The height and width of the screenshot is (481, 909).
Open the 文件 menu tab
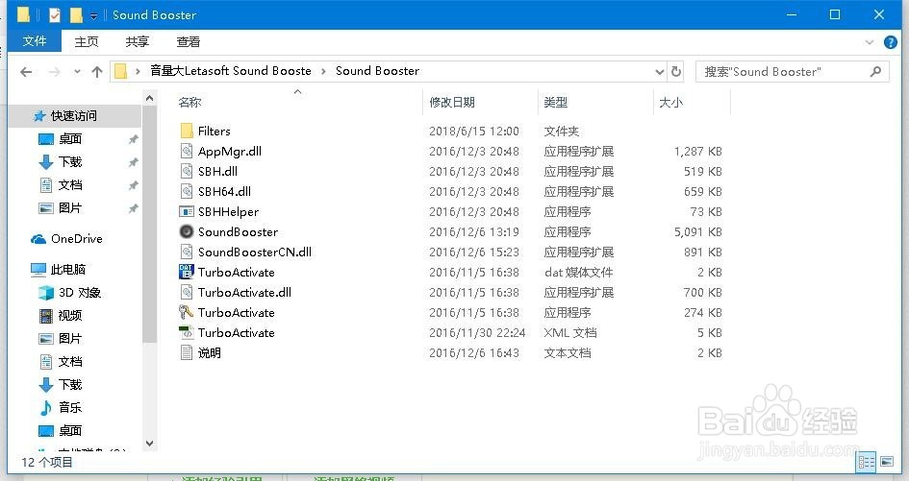point(35,41)
